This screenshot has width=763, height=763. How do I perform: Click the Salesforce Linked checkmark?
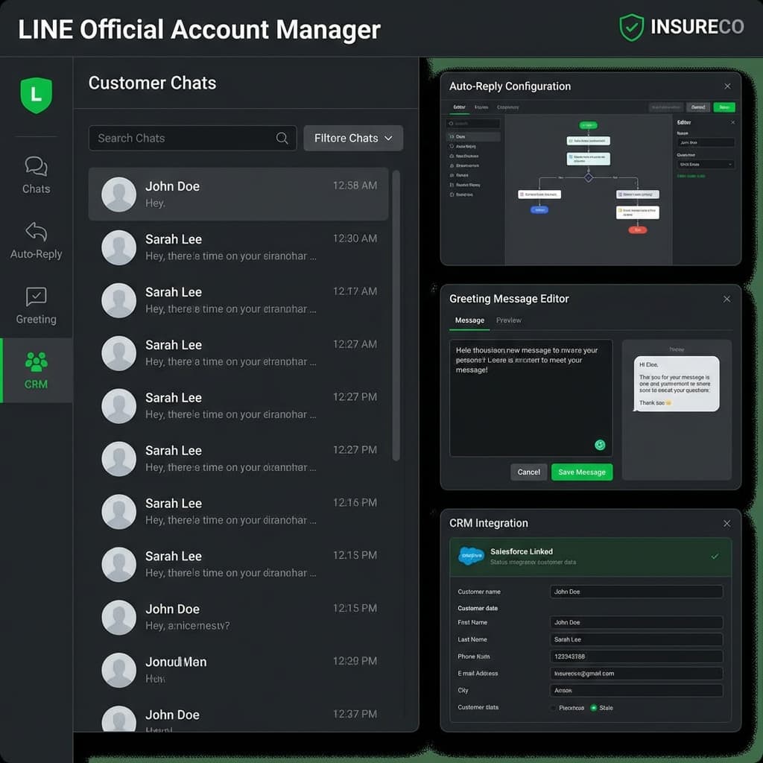coord(715,556)
